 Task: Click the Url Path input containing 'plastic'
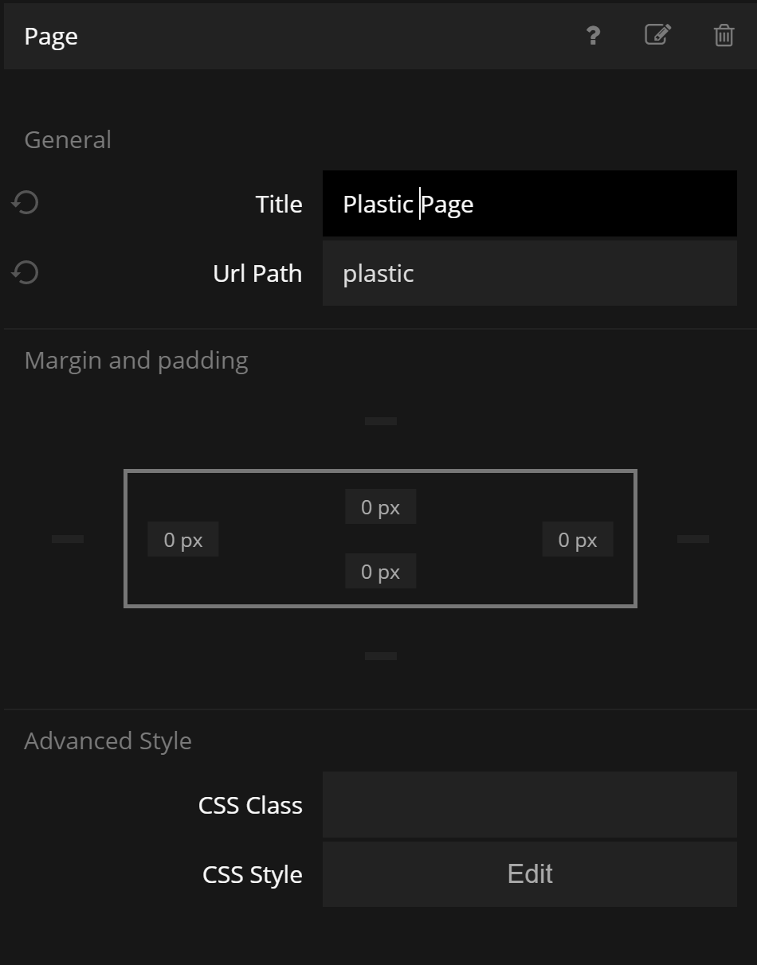[529, 273]
